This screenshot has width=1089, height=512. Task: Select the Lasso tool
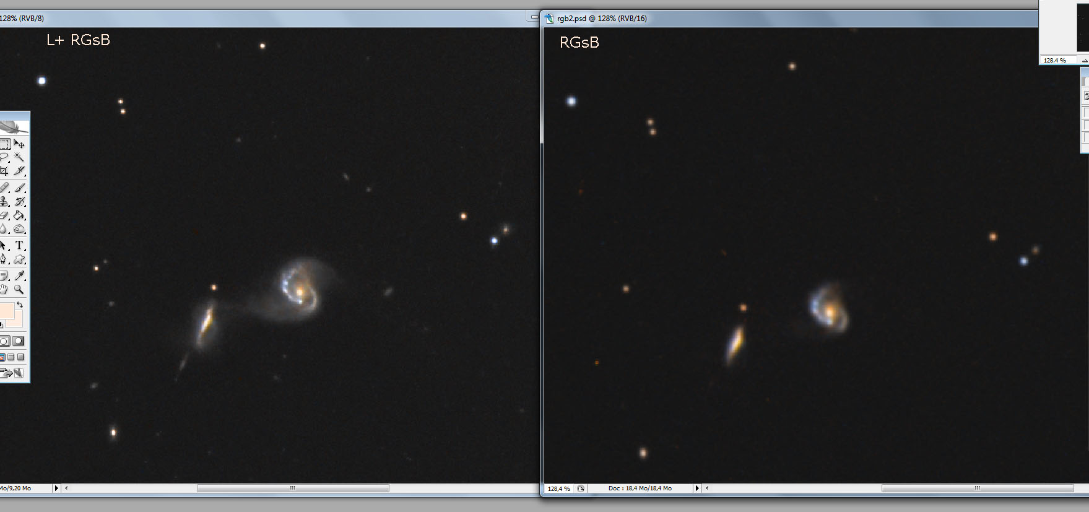4,157
